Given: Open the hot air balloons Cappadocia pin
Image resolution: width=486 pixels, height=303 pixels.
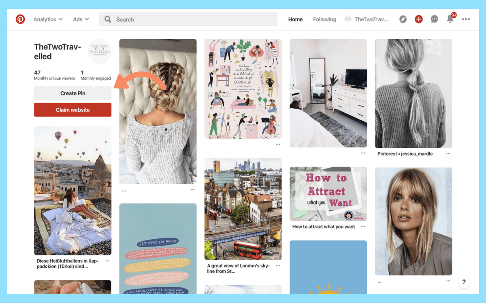Looking at the screenshot, I should coord(72,191).
